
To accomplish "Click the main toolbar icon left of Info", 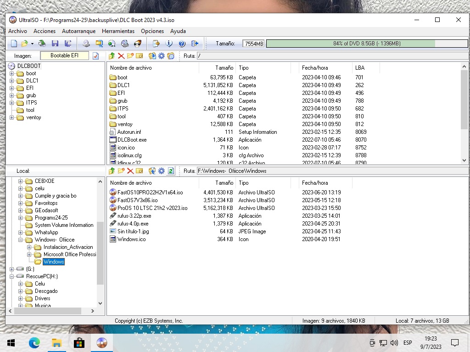I will click(x=156, y=44).
